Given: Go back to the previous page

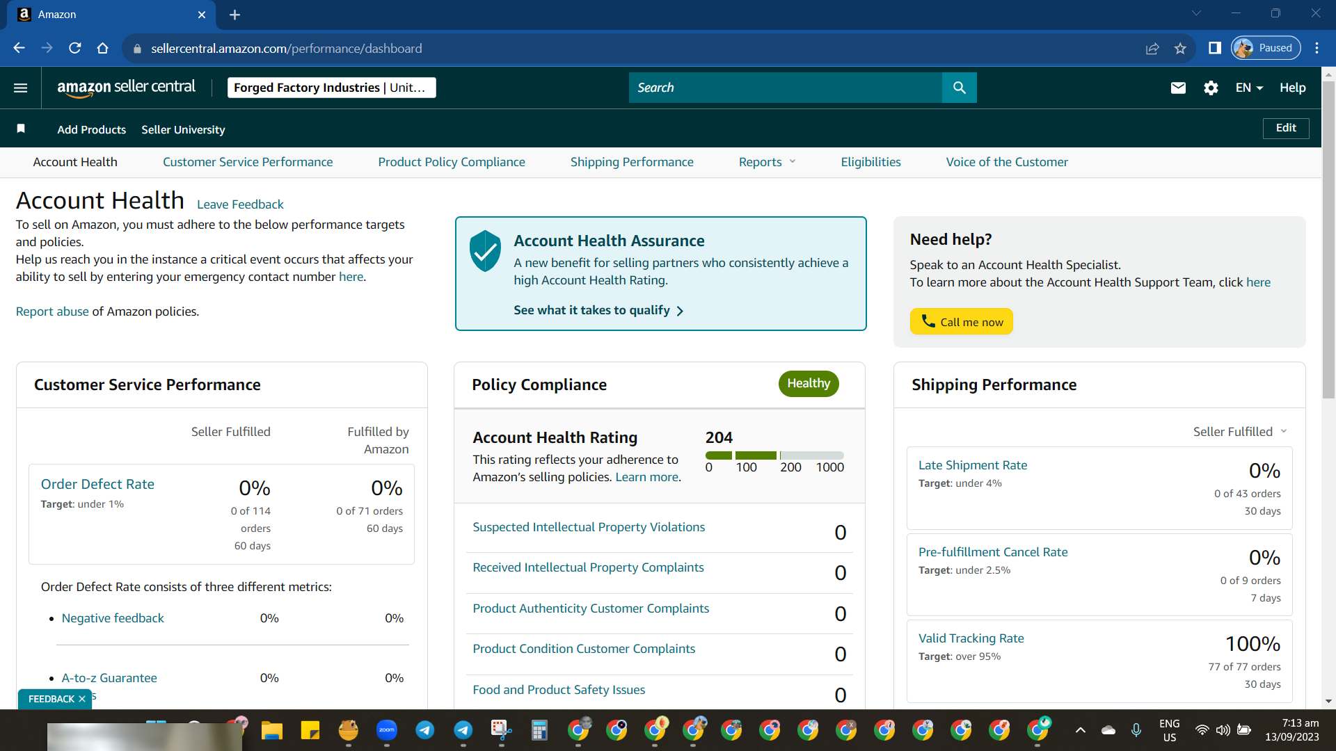Looking at the screenshot, I should [19, 48].
